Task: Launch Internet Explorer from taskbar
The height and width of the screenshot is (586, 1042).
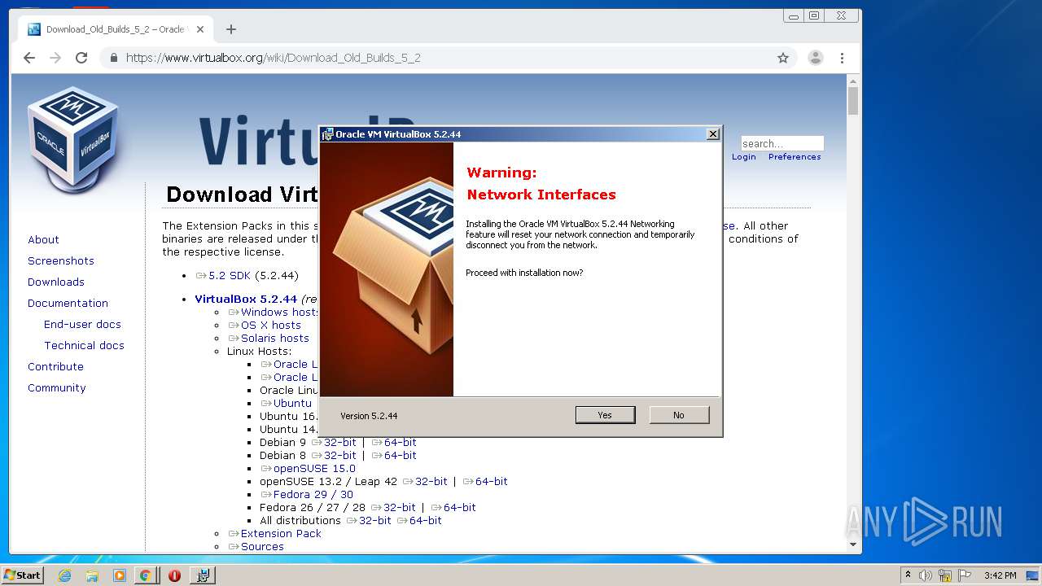Action: click(x=65, y=575)
